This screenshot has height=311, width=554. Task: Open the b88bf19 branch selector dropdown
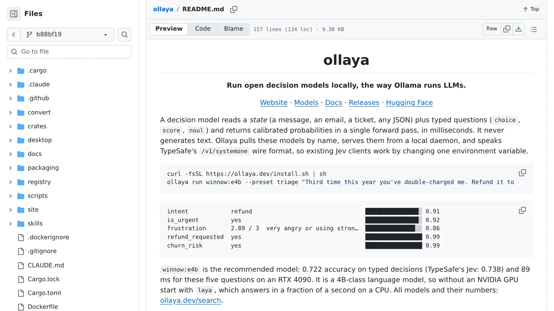tap(67, 35)
